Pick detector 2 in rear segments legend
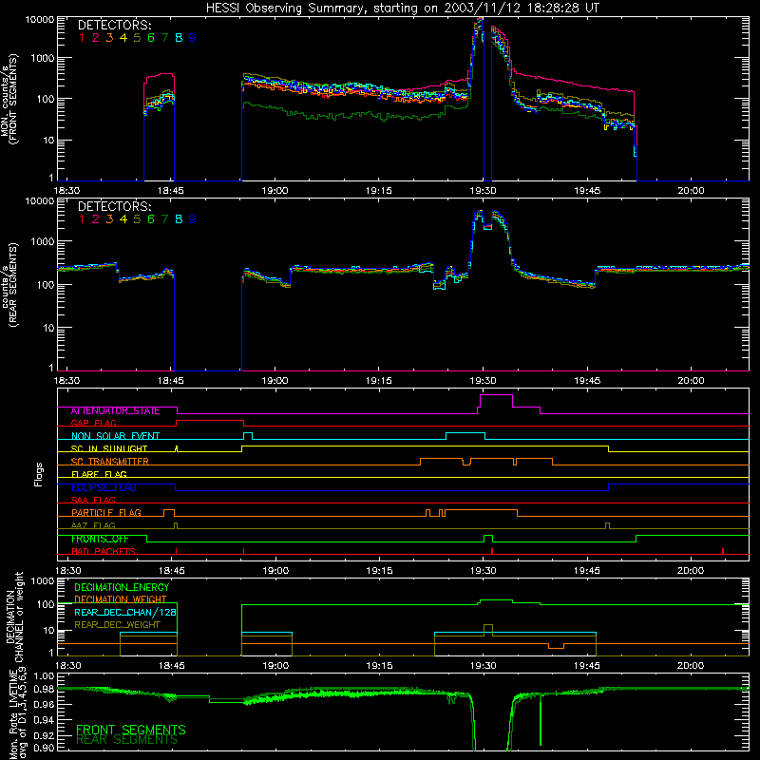 pos(96,219)
